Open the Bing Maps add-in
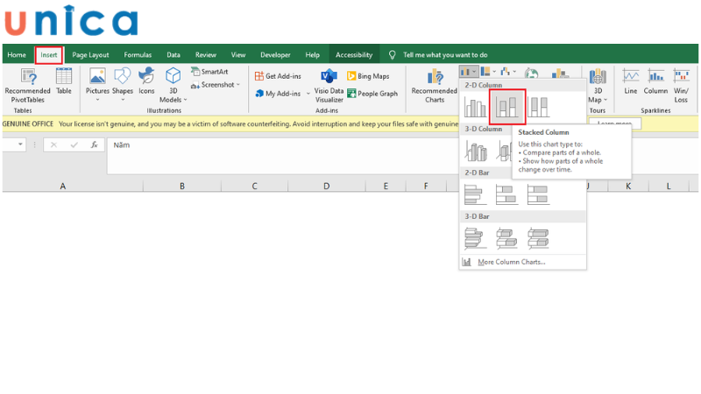 point(368,76)
